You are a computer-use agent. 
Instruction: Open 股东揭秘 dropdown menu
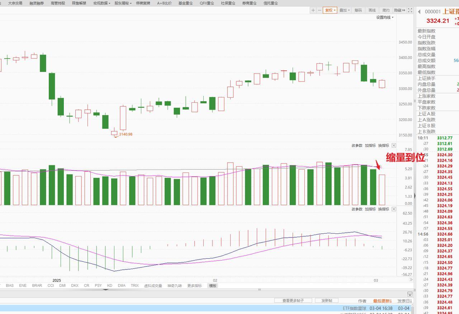pos(123,3)
